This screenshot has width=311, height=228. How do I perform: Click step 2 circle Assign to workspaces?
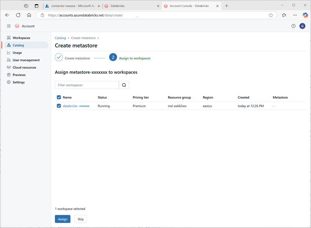coord(113,57)
